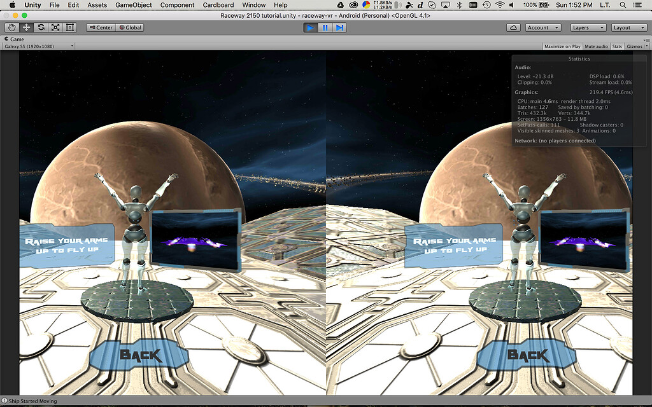Pause the game playback

[x=326, y=27]
